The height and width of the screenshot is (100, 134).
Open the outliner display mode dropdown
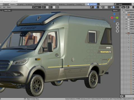tap(128, 7)
